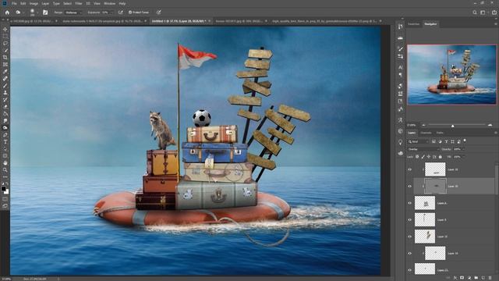The width and height of the screenshot is (499, 281).
Task: Click the Home icon in options bar
Action: pyautogui.click(x=7, y=12)
